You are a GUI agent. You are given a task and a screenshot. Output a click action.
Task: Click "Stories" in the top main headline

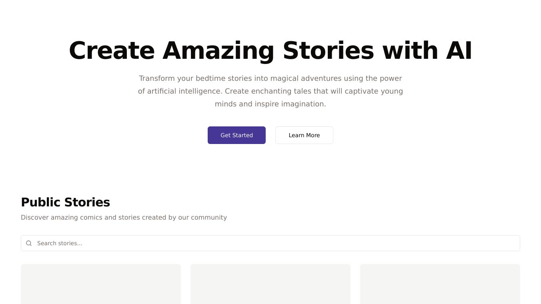328,51
